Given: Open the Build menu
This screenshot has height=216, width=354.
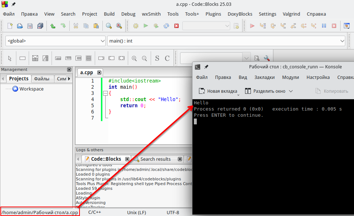Looking at the screenshot, I should (x=109, y=14).
